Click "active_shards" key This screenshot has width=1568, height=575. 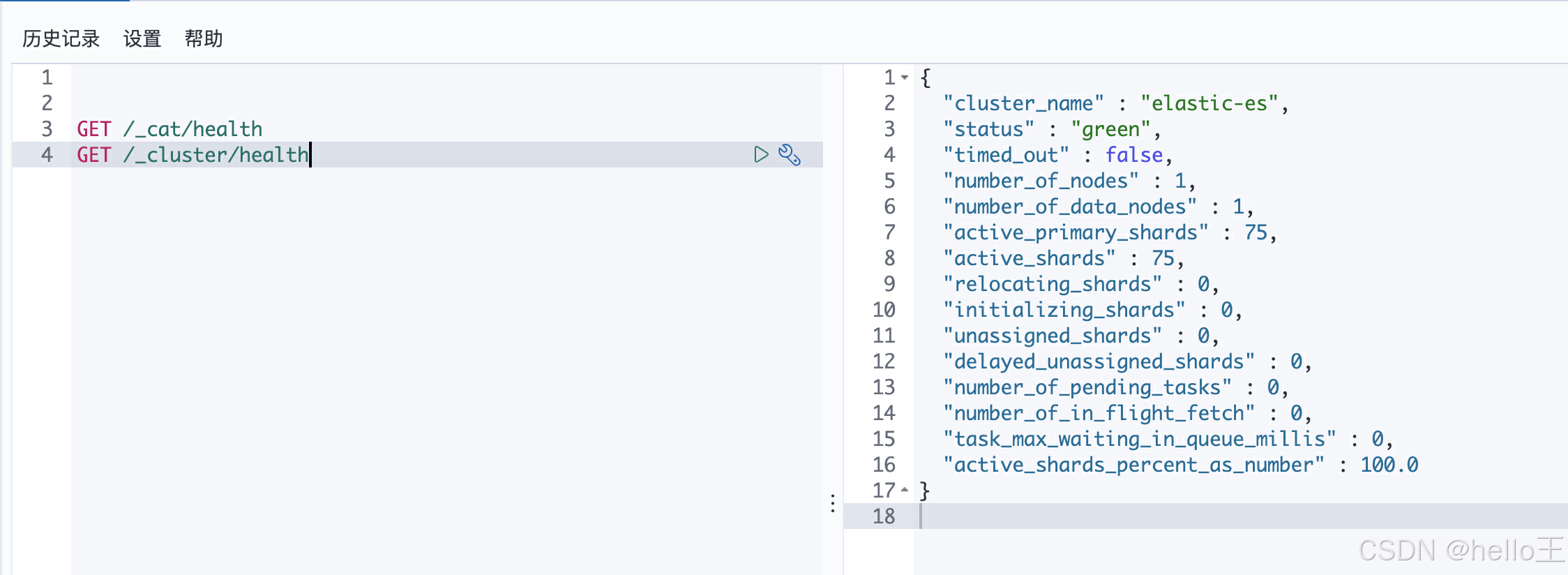click(x=1030, y=258)
